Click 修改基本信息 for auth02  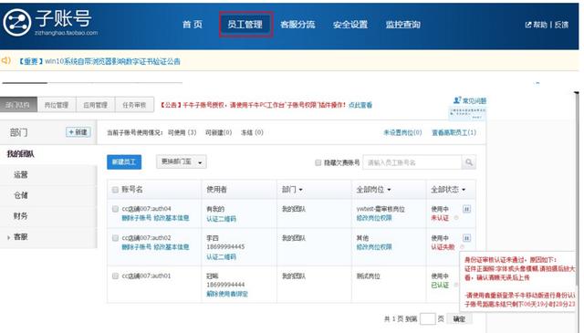click(172, 247)
